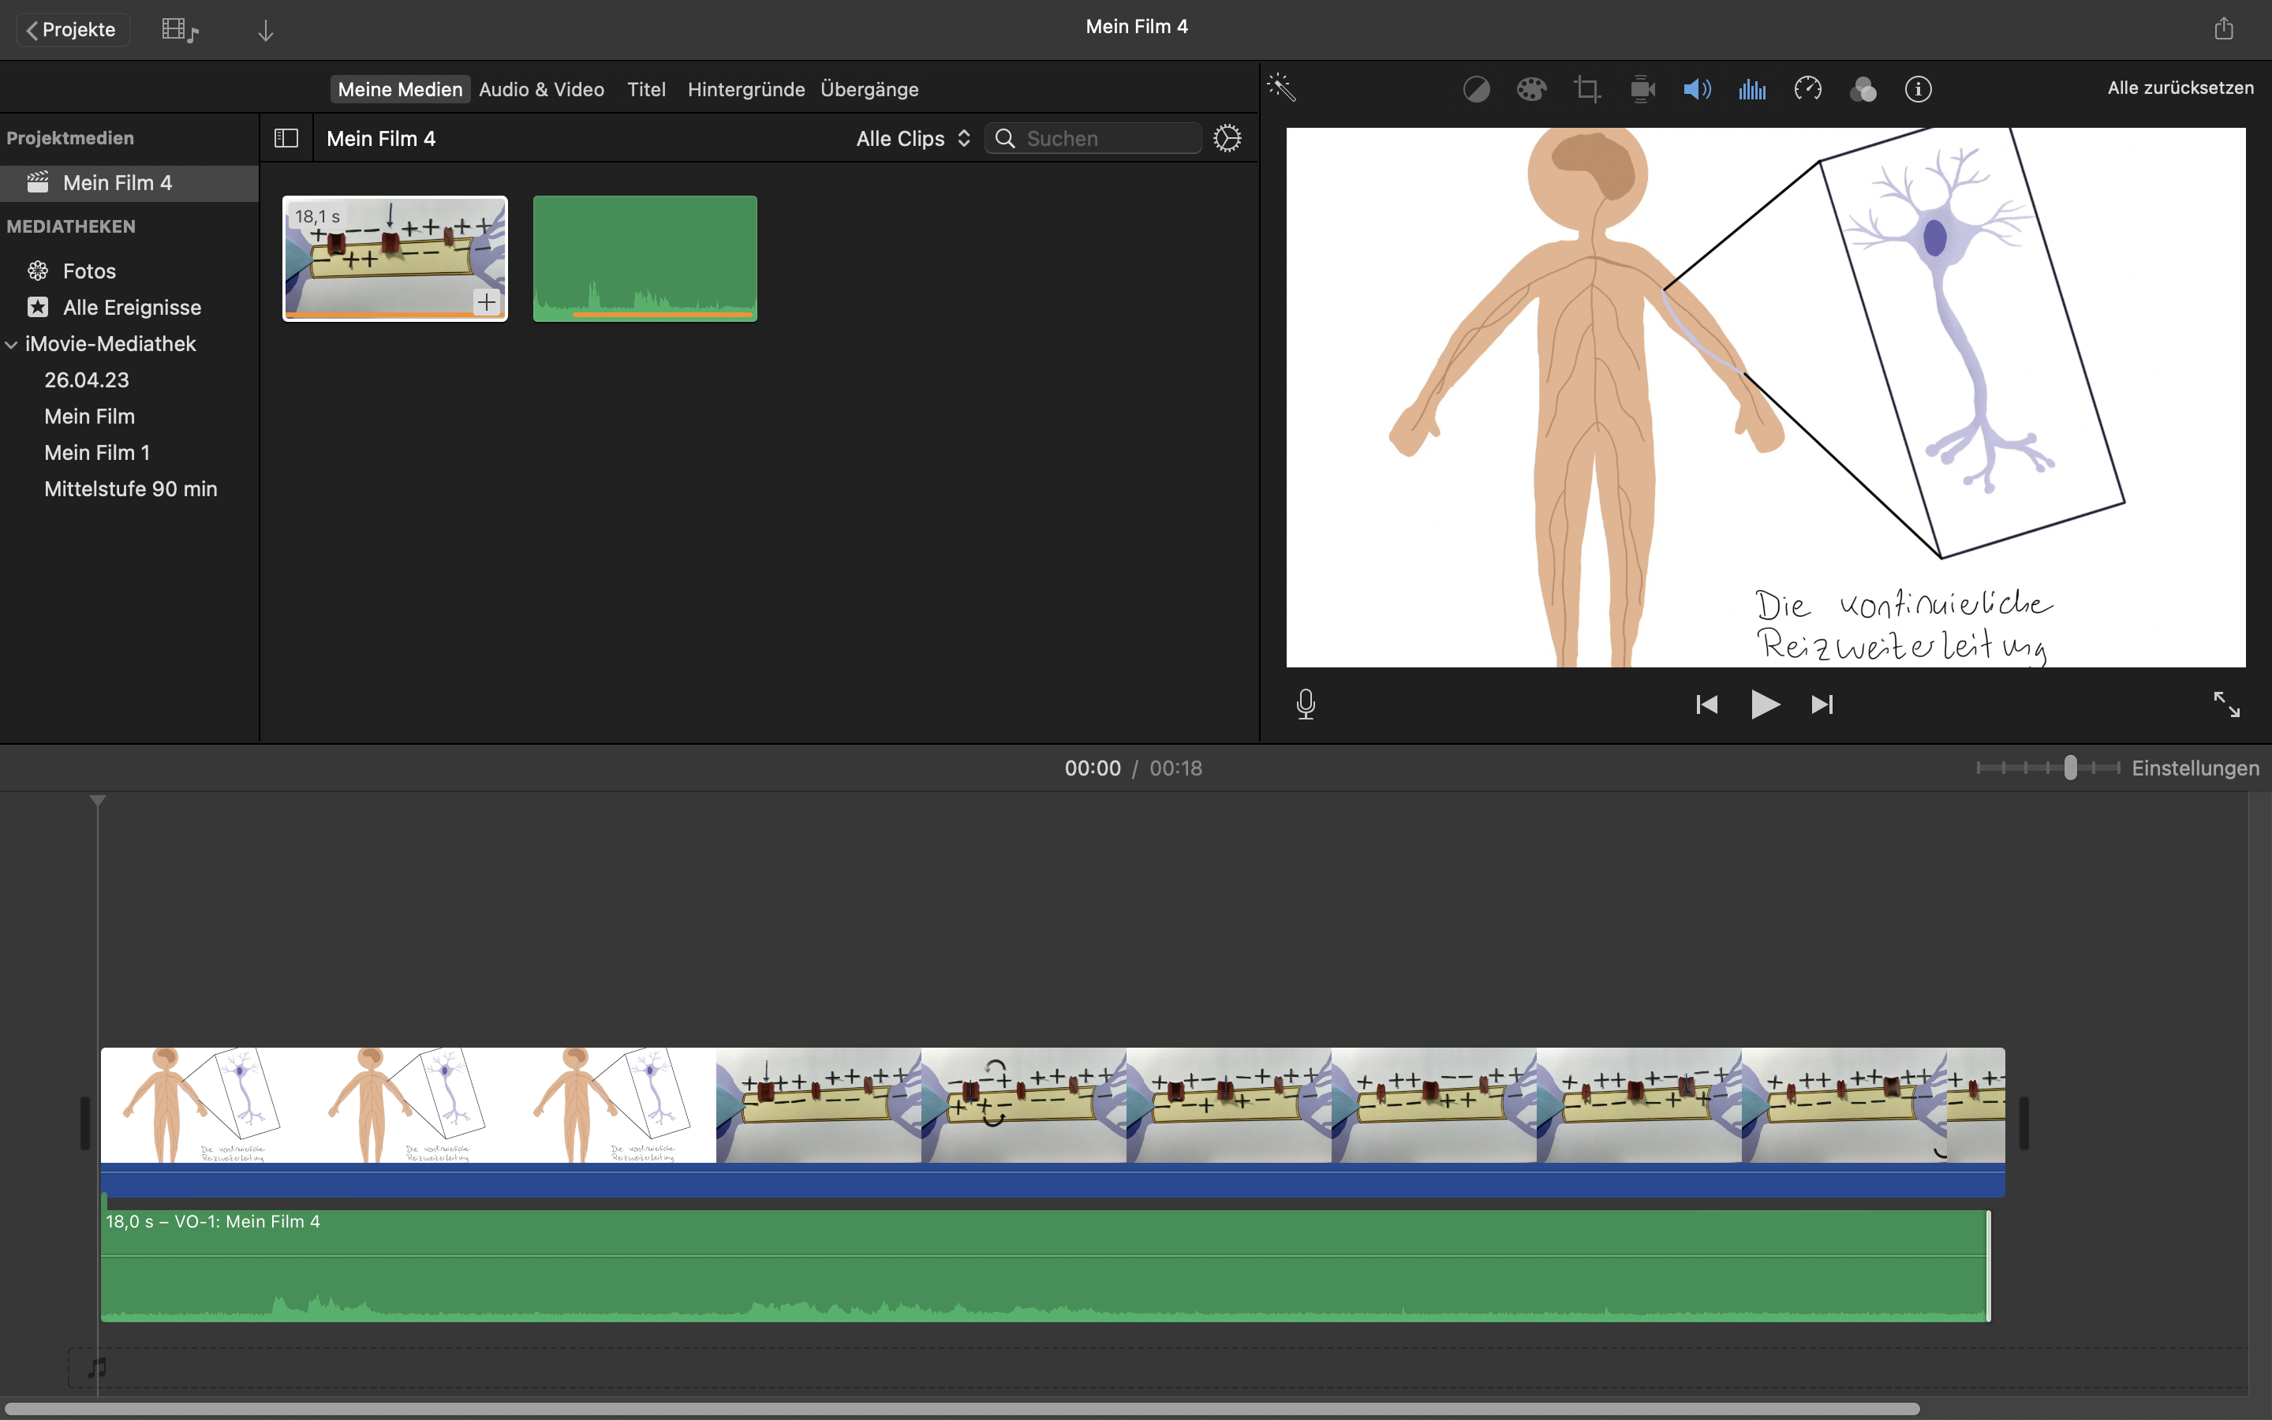Image resolution: width=2272 pixels, height=1420 pixels.
Task: Open the speed speedometer tool
Action: 1807,89
